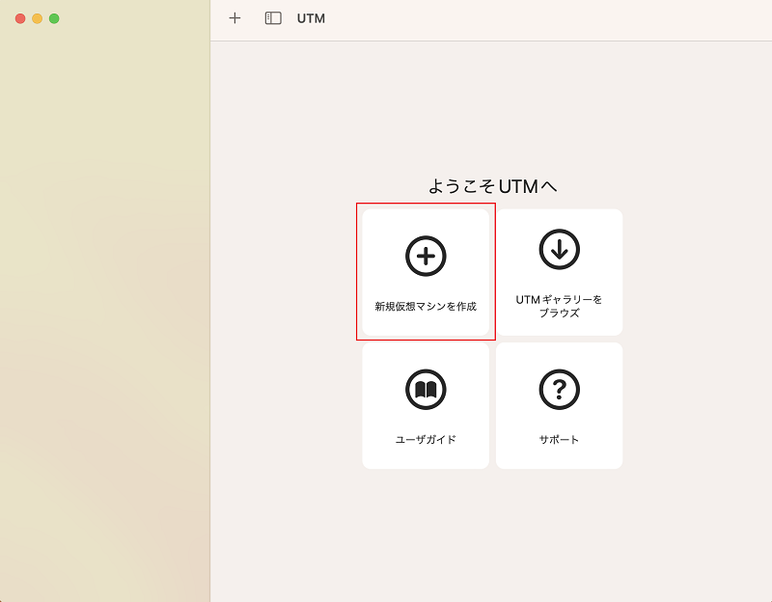Open the ユーザガイド card

[x=426, y=405]
